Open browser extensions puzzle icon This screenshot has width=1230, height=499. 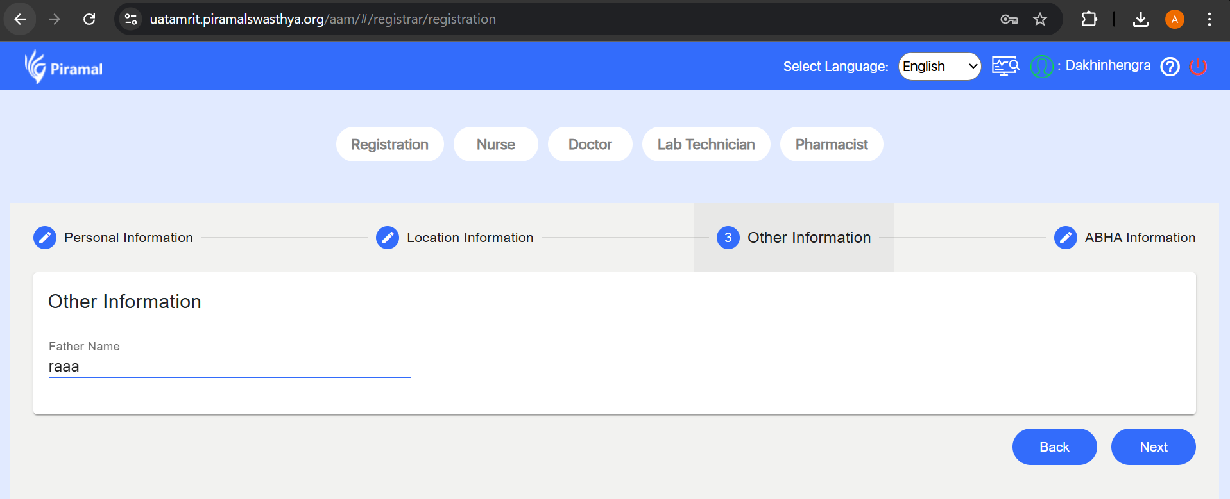coord(1089,19)
